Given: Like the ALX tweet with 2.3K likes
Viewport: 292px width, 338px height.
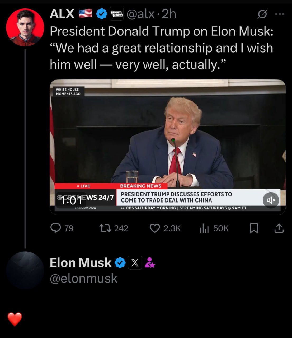Looking at the screenshot, I should click(x=155, y=228).
